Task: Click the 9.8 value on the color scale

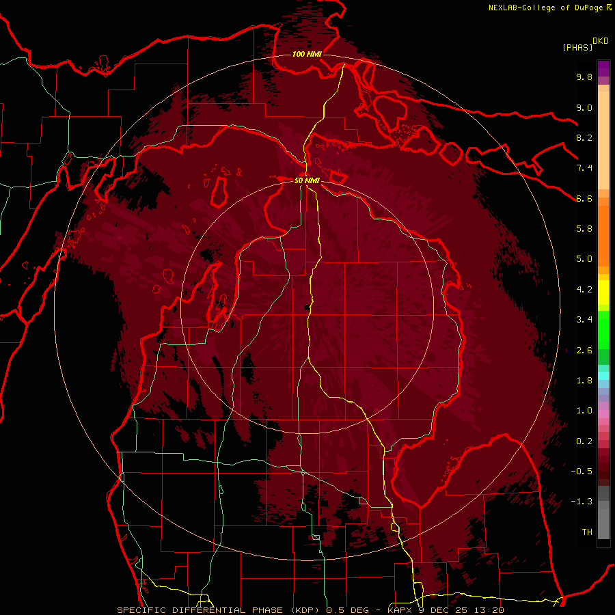Action: pos(584,77)
